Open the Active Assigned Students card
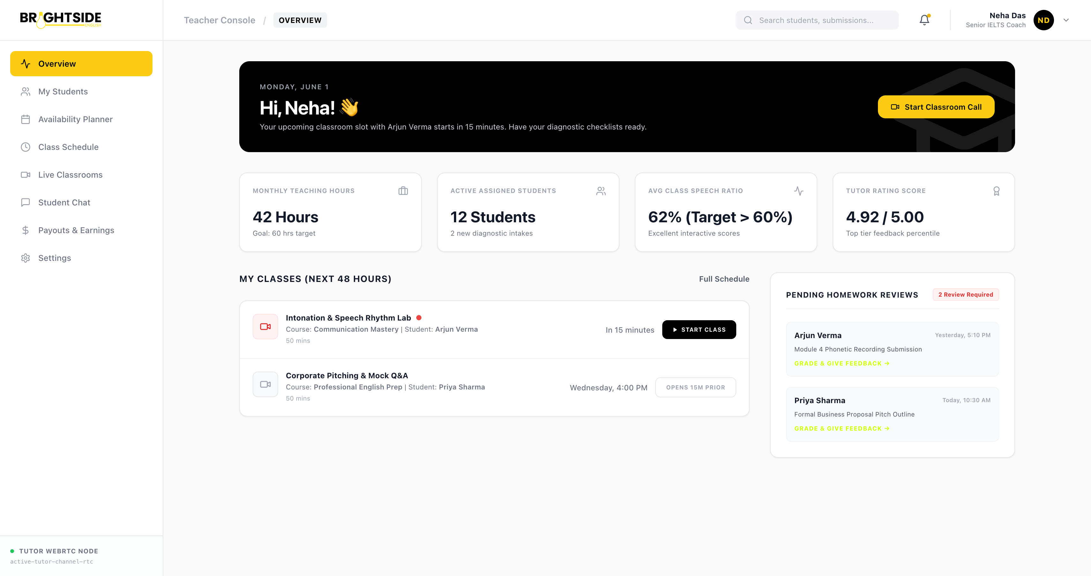Screen dimensions: 1091x576 (x=528, y=212)
